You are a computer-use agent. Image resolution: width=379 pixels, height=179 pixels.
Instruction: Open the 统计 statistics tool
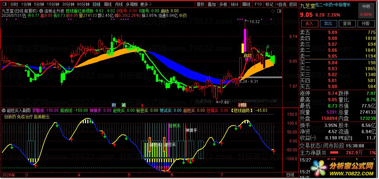click(x=235, y=4)
